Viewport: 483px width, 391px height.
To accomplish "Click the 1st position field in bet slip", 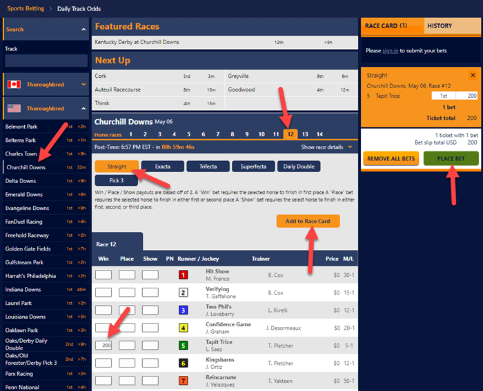I will click(x=444, y=96).
